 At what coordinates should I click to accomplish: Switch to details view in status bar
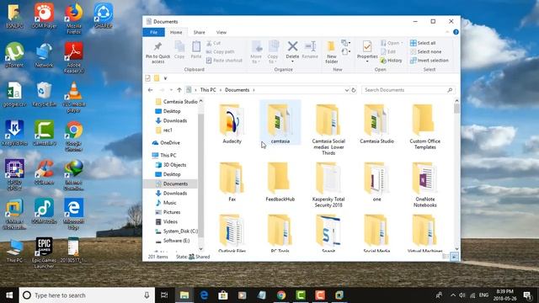click(446, 257)
